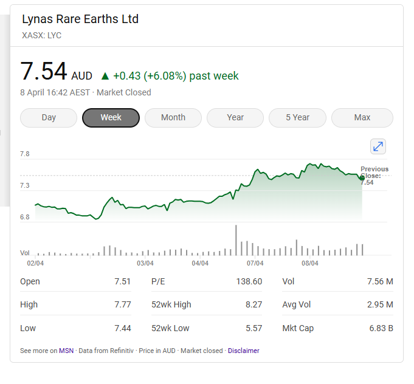The height and width of the screenshot is (384, 414).
Task: Click the 52wk Low value 5.57
Action: click(254, 328)
